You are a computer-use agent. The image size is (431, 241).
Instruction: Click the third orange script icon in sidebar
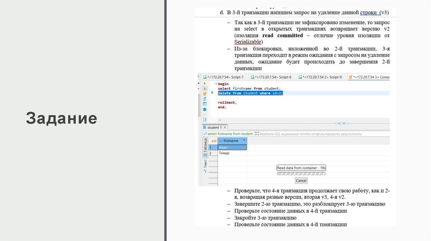pyautogui.click(x=205, y=94)
